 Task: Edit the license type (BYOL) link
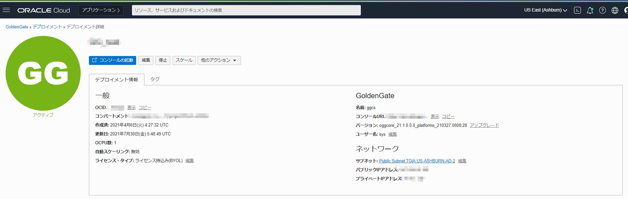(x=190, y=161)
